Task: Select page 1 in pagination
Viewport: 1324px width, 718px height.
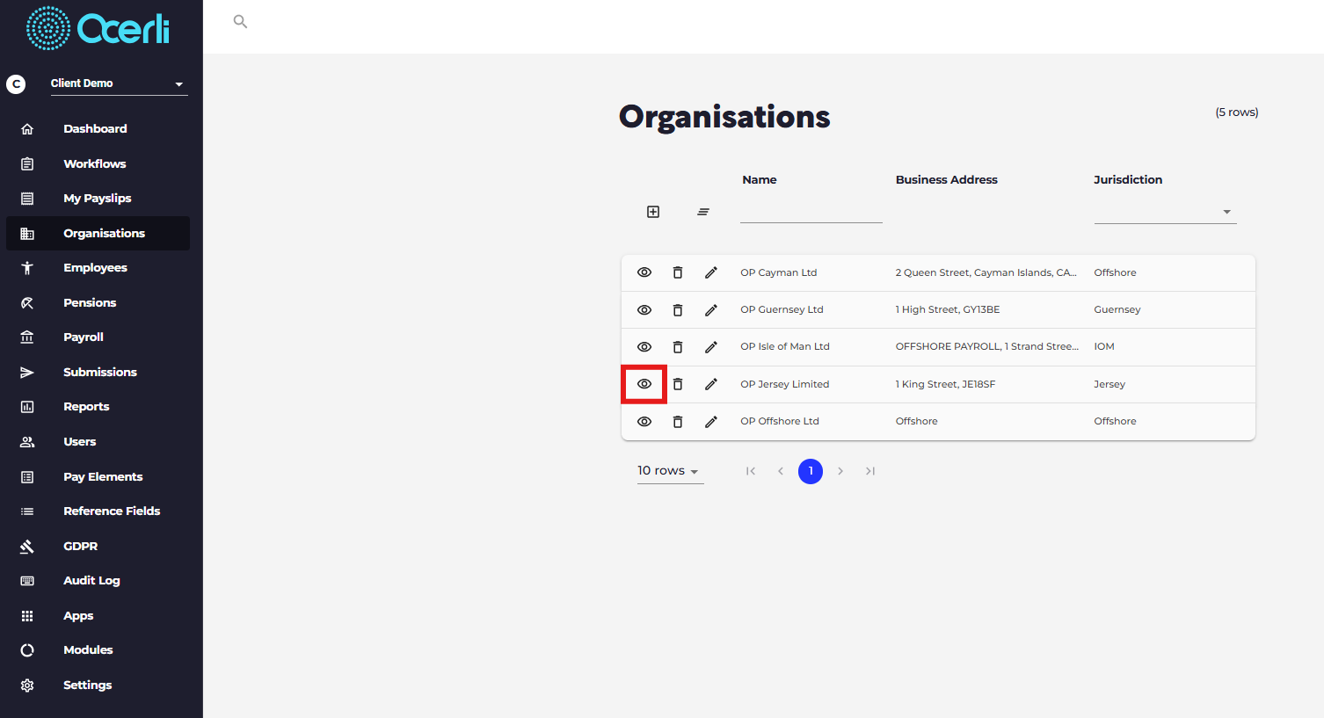Action: pyautogui.click(x=811, y=471)
